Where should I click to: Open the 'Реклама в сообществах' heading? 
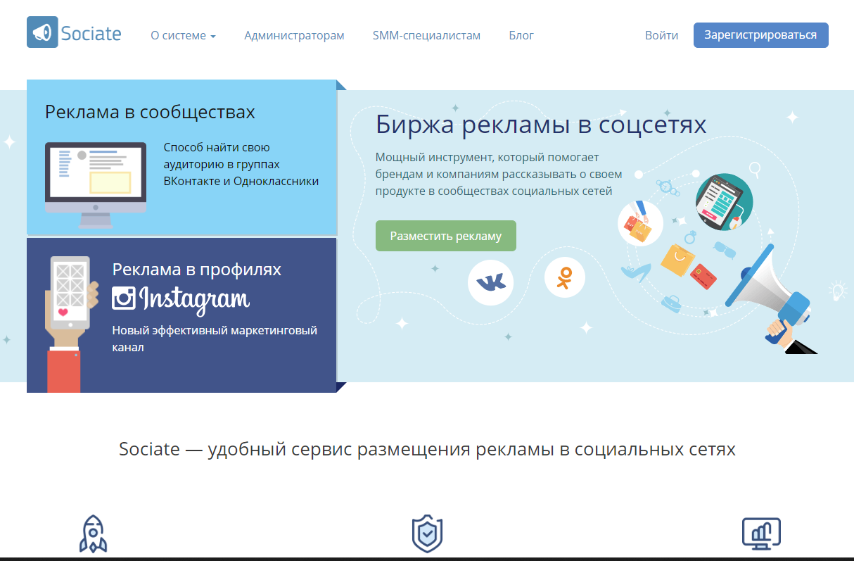(x=150, y=112)
